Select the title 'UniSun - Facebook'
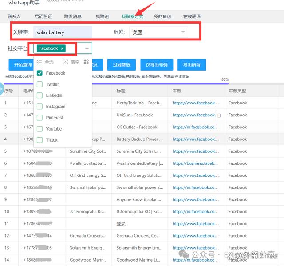The width and height of the screenshot is (284, 266). (x=134, y=115)
